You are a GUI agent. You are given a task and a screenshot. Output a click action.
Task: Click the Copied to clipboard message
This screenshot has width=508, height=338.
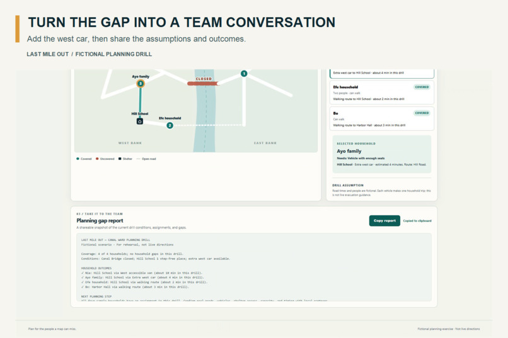[x=417, y=221]
